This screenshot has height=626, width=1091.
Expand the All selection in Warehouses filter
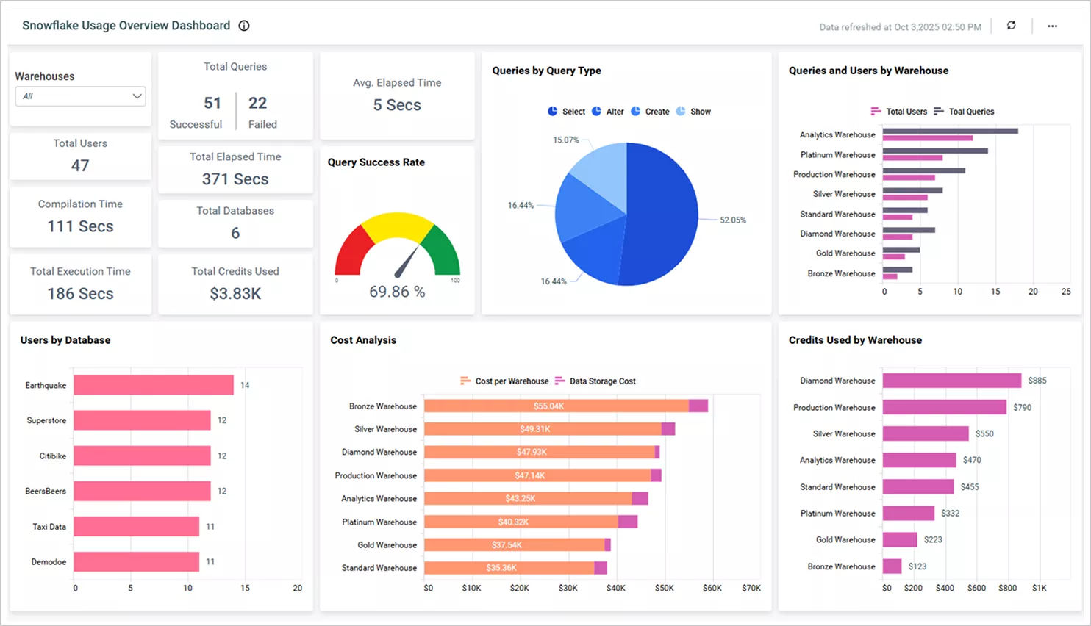pos(80,96)
